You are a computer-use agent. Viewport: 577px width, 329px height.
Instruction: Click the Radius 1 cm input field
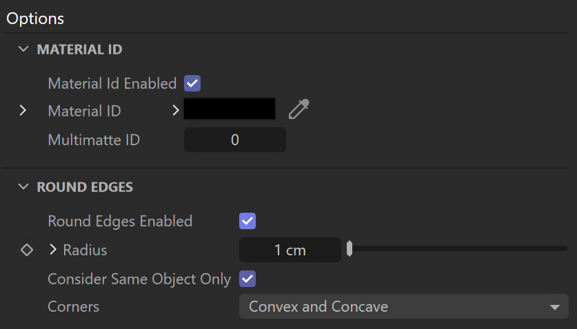coord(290,250)
